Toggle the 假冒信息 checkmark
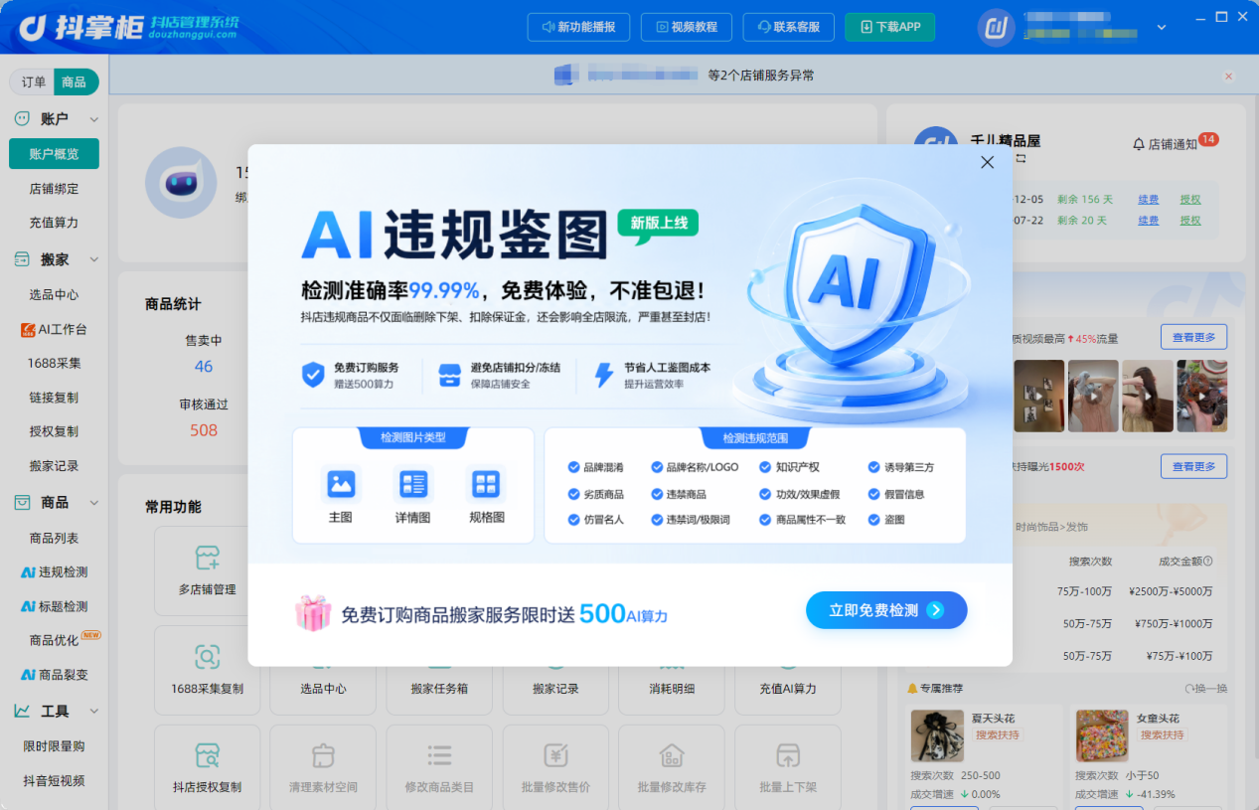Screen dimensions: 1259x810 tap(874, 494)
